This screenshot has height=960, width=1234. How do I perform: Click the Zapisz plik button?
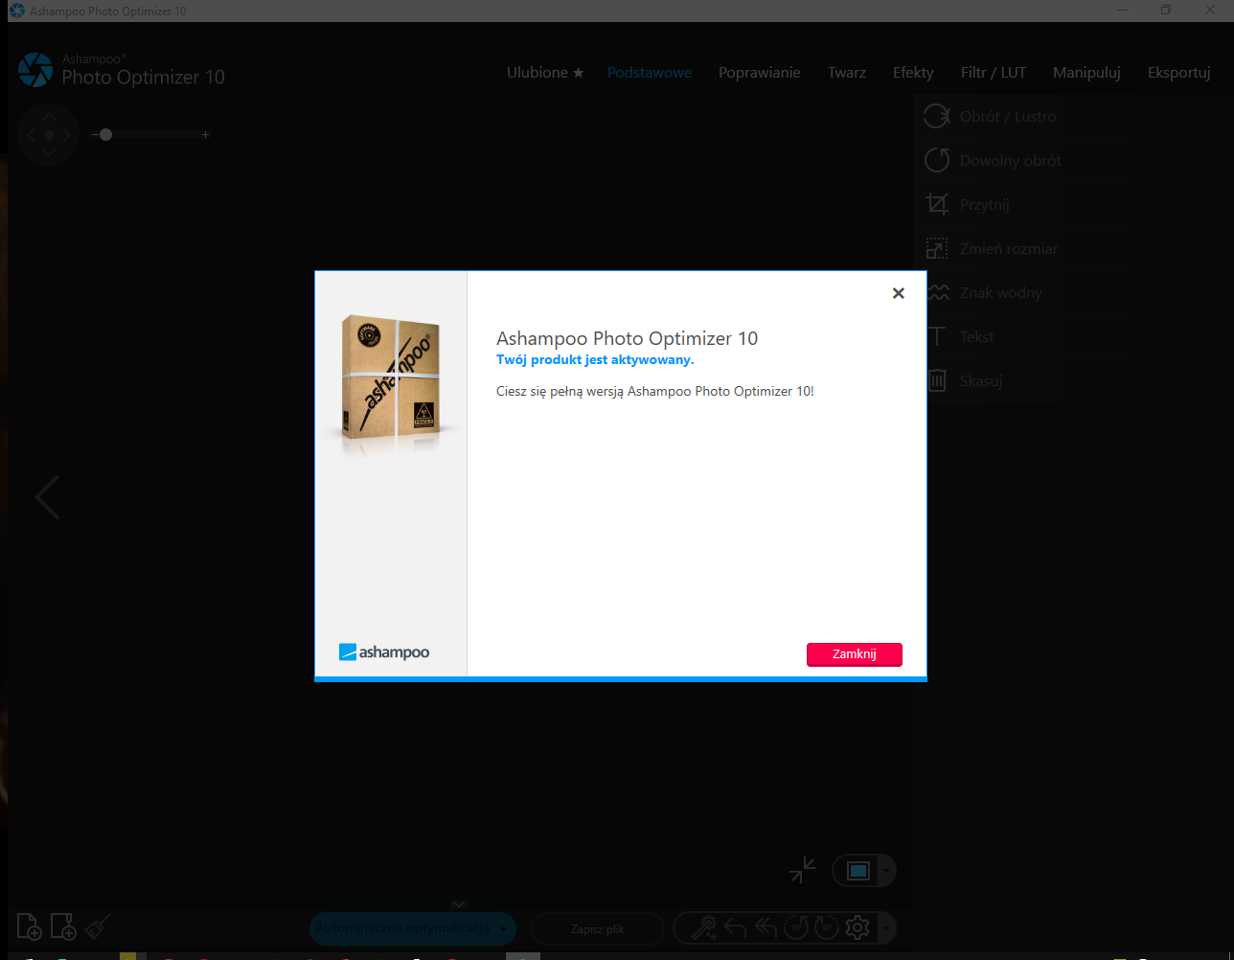597,928
